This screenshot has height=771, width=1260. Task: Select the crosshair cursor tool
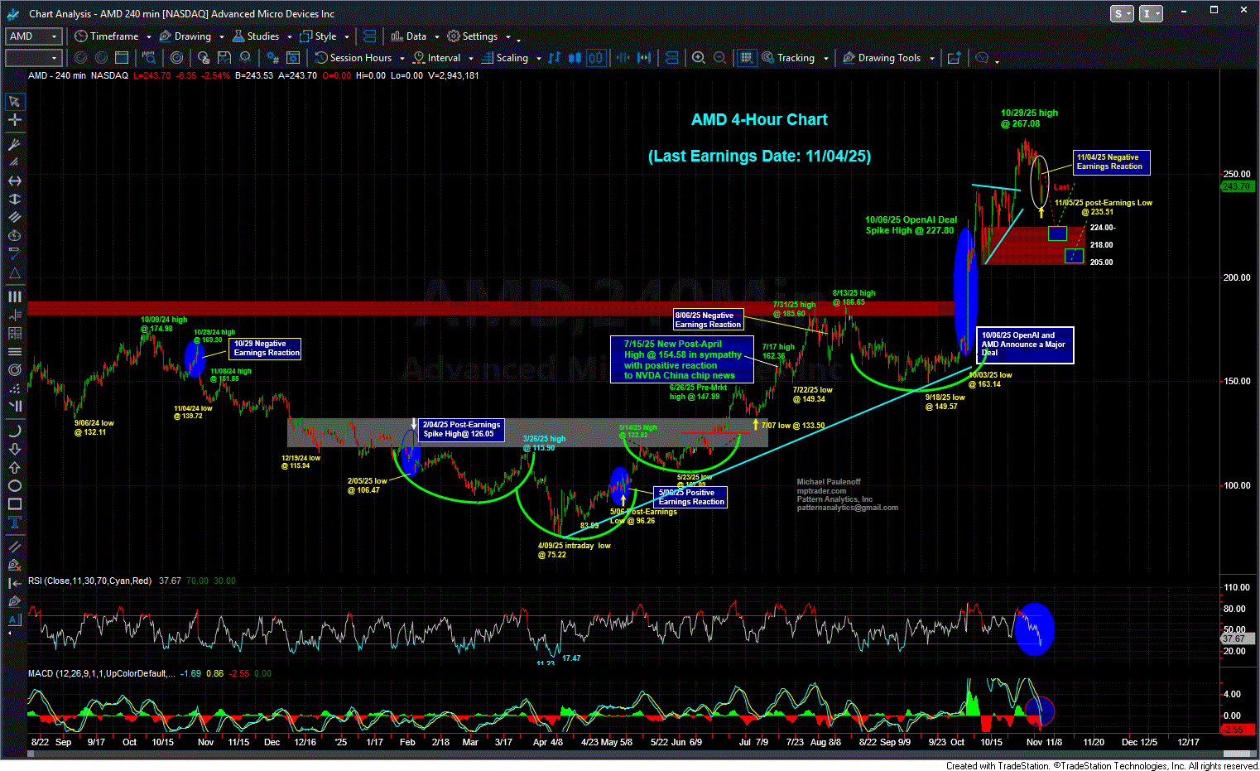tap(15, 120)
